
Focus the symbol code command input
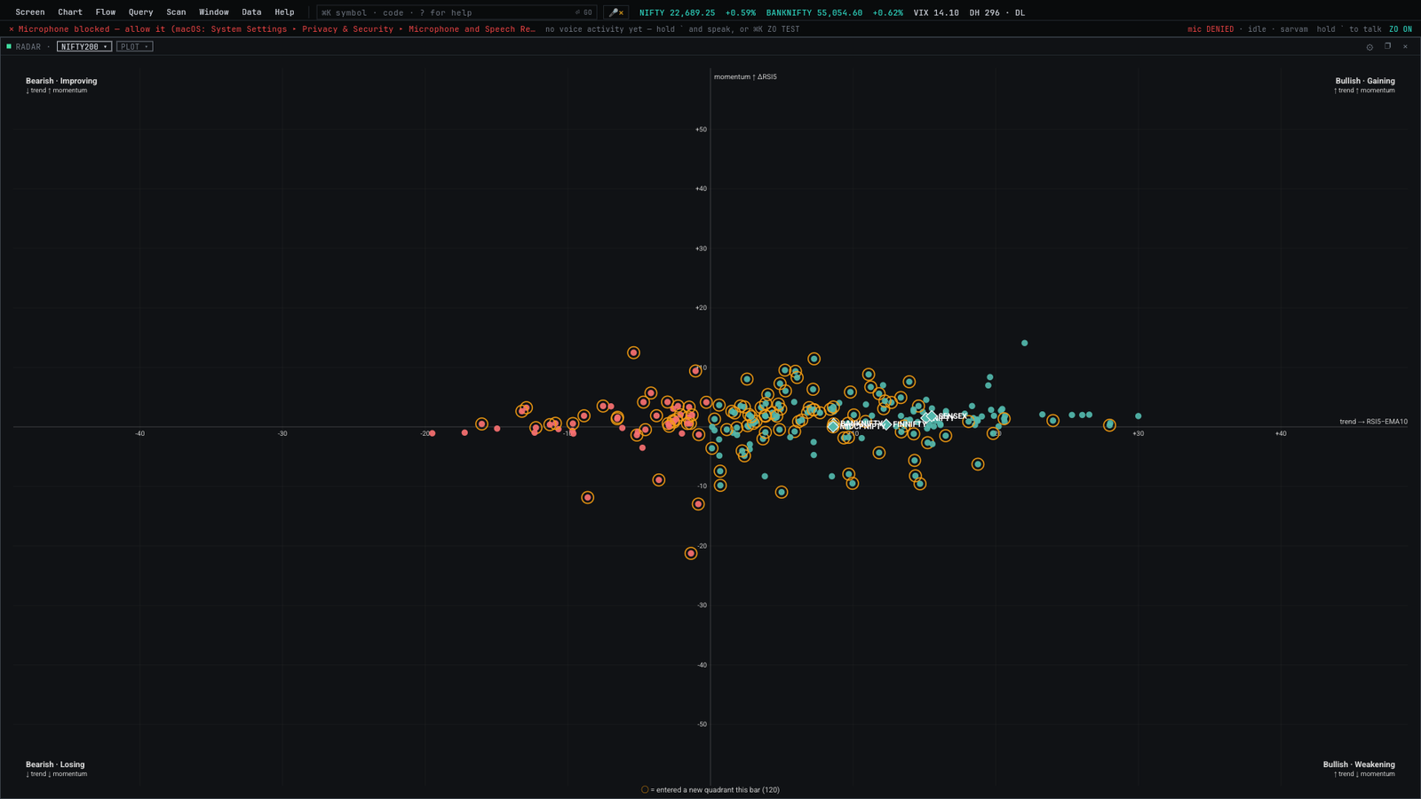(x=456, y=12)
